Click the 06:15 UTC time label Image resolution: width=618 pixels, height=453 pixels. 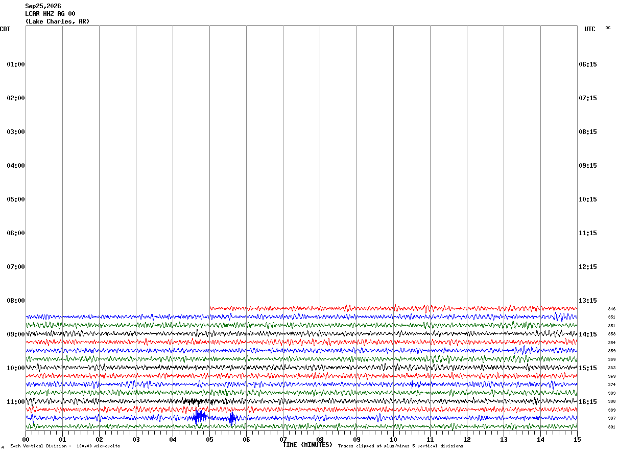[x=587, y=64]
